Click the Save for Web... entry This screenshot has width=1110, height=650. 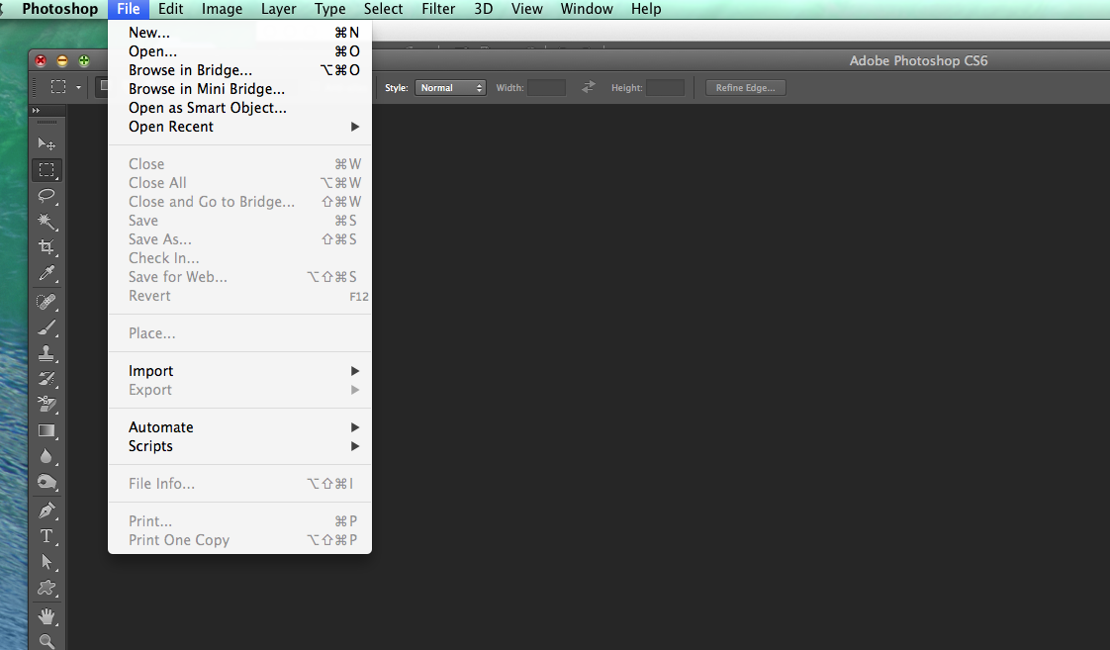(239, 277)
